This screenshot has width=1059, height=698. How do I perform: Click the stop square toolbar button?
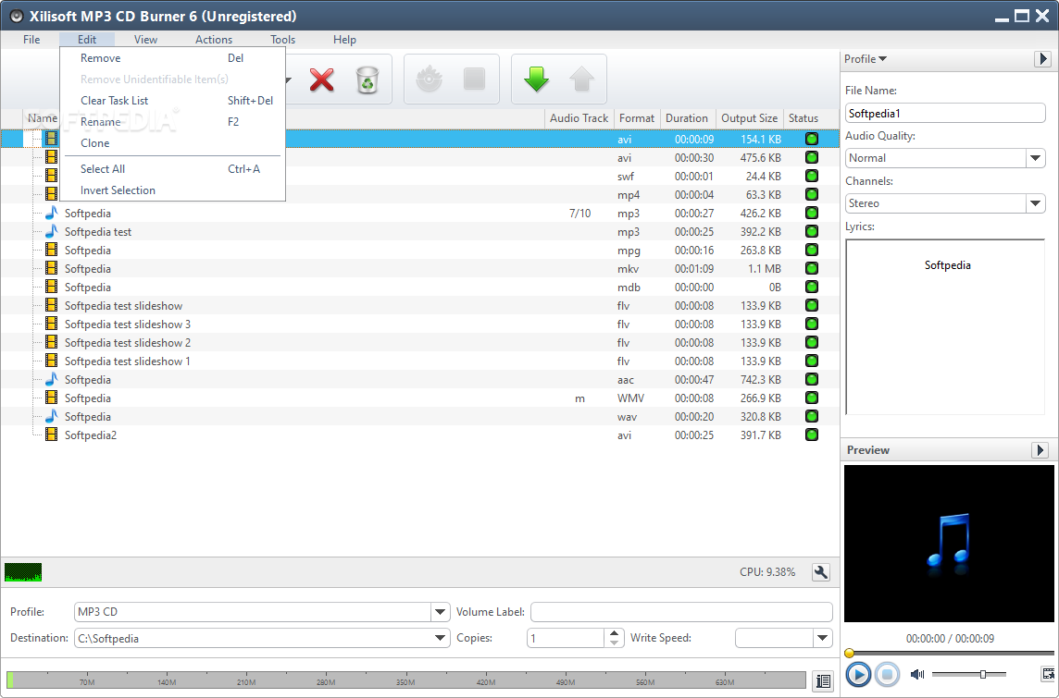coord(474,79)
